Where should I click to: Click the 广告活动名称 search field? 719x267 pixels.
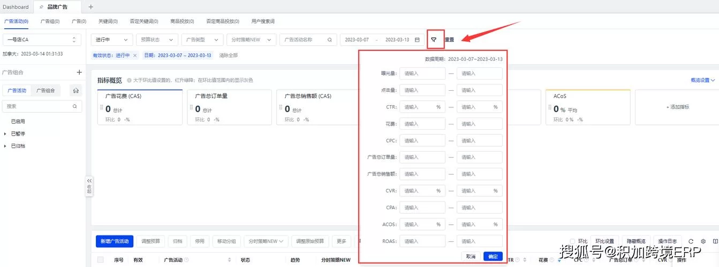(309, 40)
